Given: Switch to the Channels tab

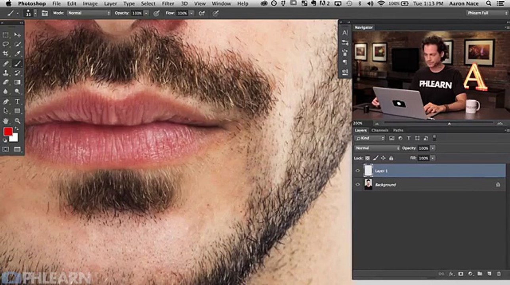Looking at the screenshot, I should point(380,130).
